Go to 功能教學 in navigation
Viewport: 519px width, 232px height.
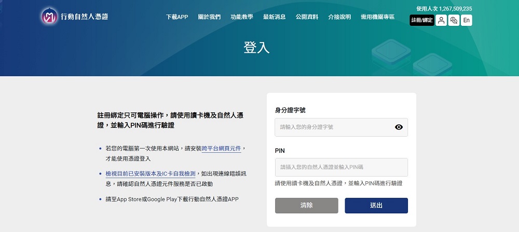point(242,17)
